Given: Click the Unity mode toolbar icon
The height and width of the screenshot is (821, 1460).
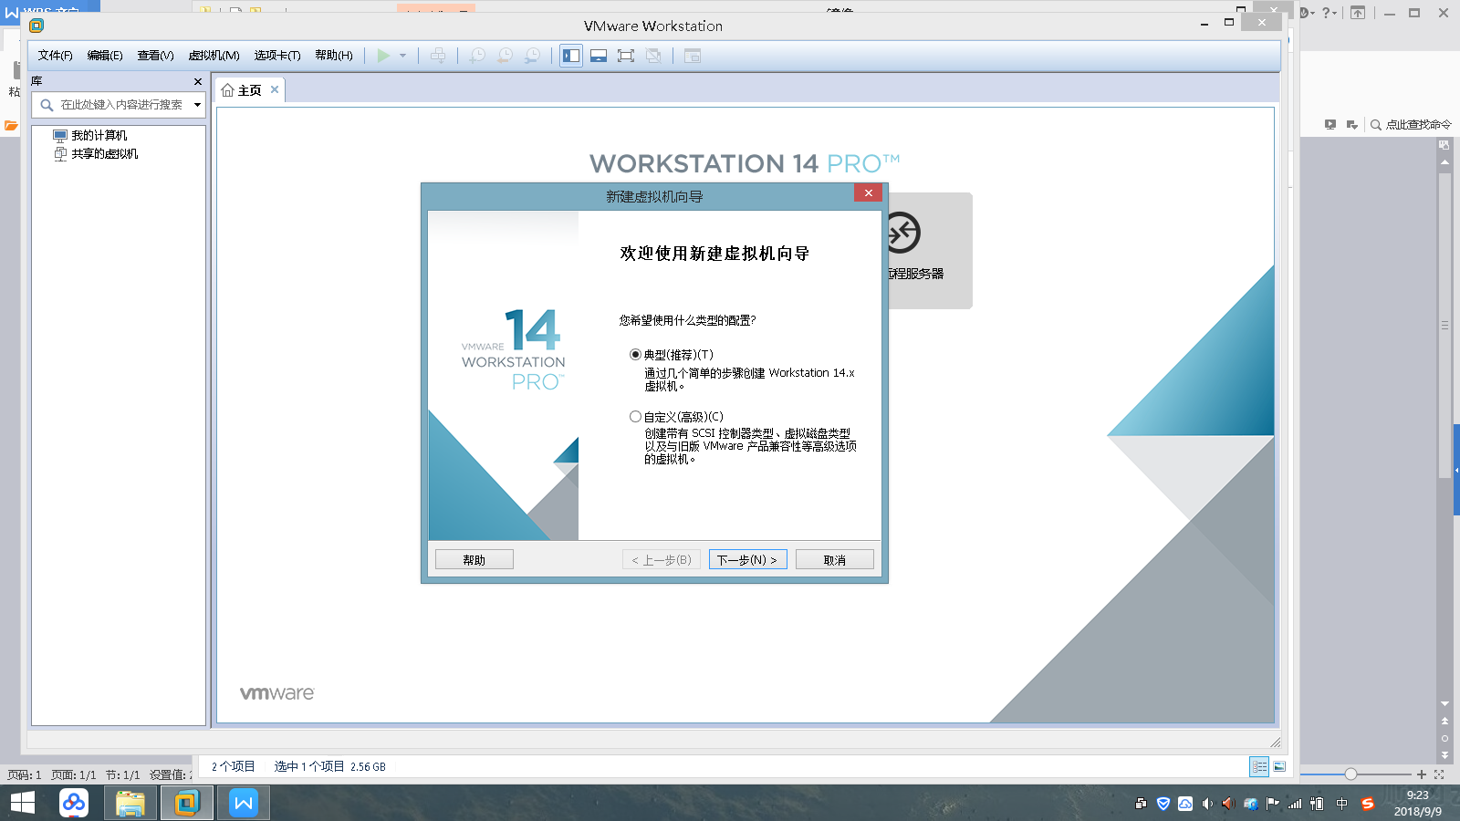Looking at the screenshot, I should 653,56.
